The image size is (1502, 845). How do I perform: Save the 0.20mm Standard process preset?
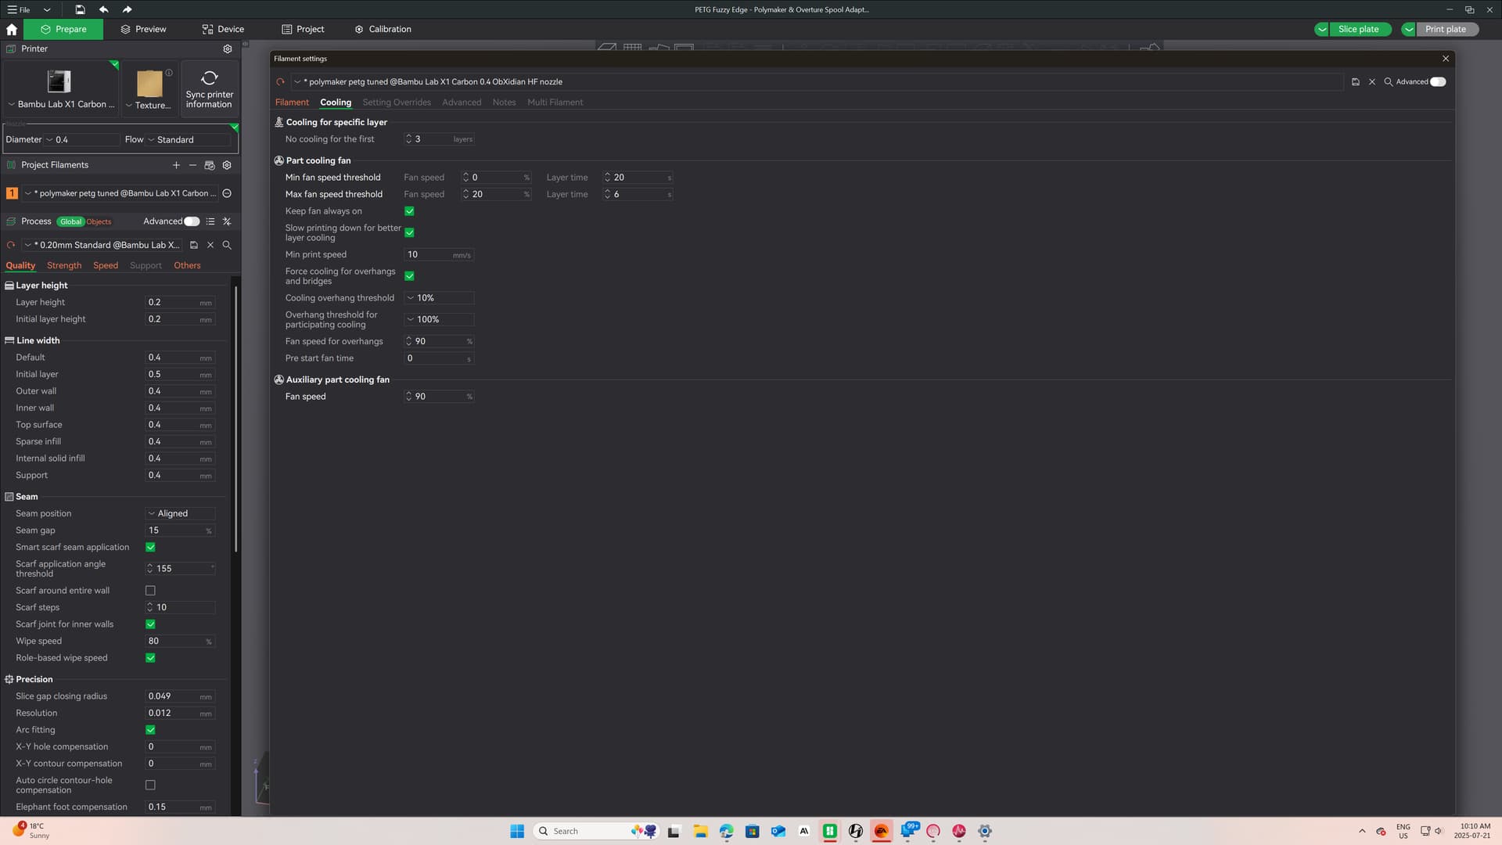pyautogui.click(x=194, y=245)
